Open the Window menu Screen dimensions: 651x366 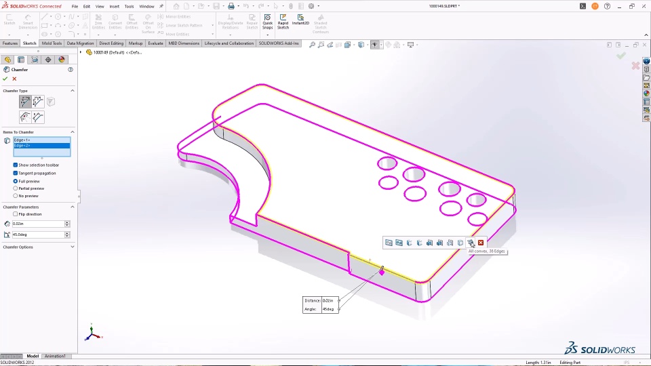[146, 7]
